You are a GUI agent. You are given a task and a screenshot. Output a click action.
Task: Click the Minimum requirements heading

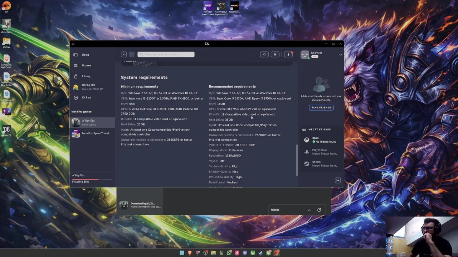(x=140, y=86)
